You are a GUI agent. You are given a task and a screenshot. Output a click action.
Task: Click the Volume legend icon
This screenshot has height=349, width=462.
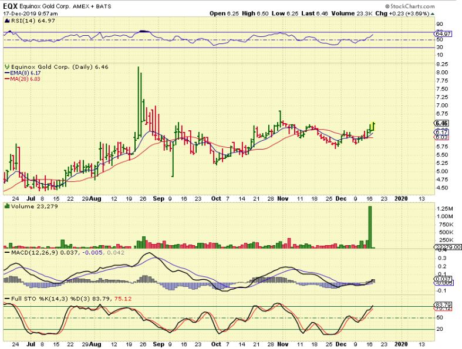[x=6, y=206]
